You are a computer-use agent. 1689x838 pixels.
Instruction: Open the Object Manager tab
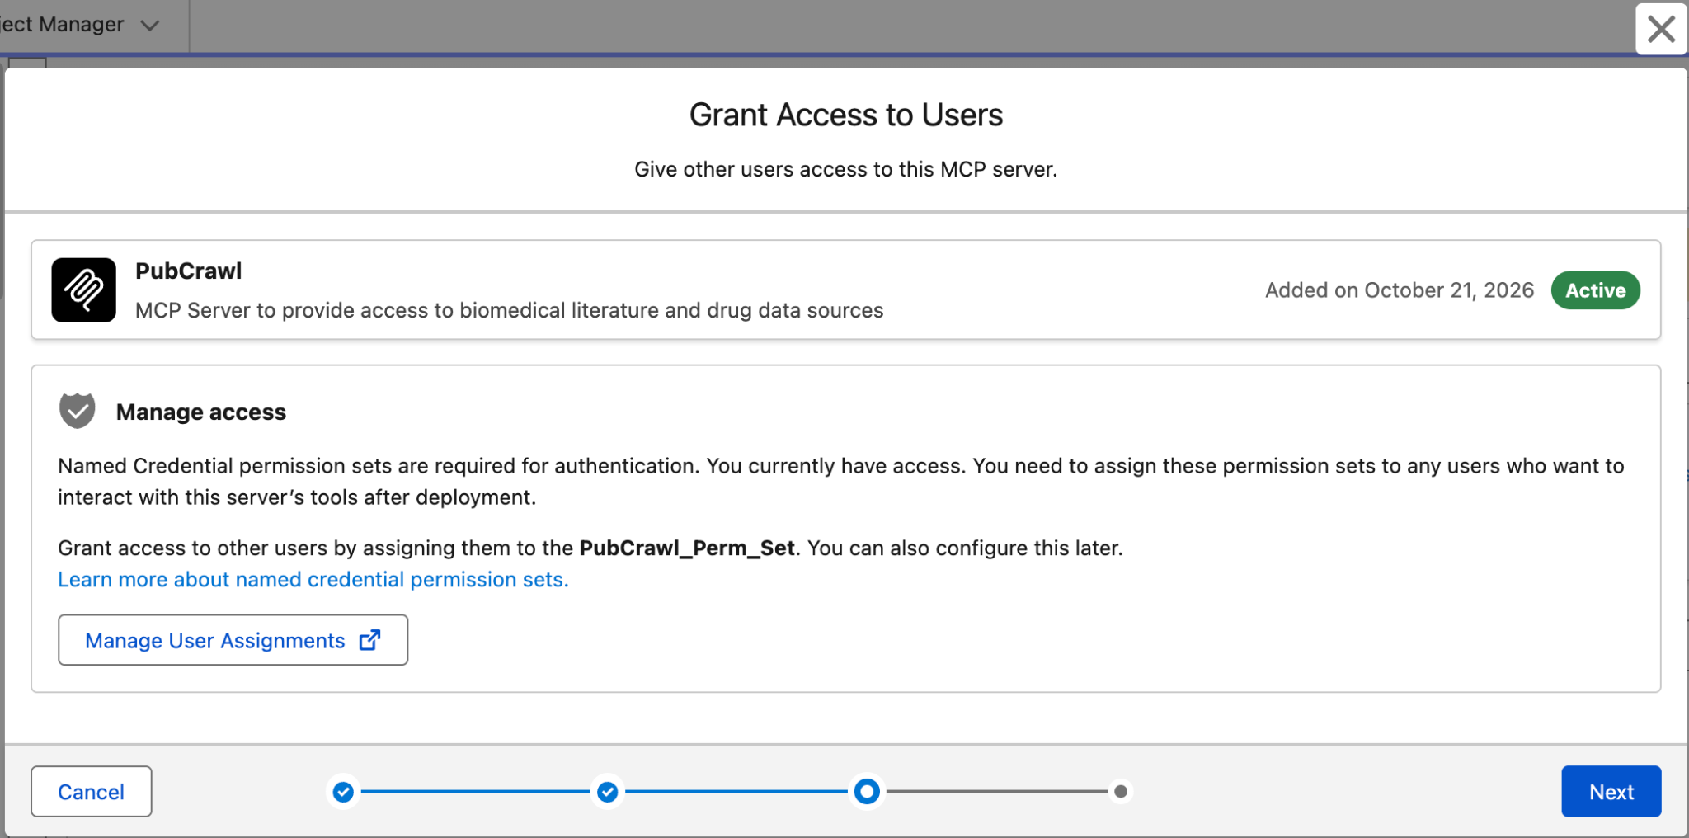point(62,25)
